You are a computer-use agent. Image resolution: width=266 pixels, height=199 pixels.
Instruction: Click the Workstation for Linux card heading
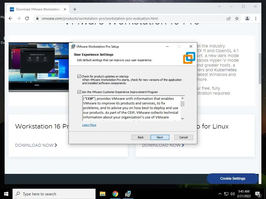pyautogui.click(x=213, y=126)
